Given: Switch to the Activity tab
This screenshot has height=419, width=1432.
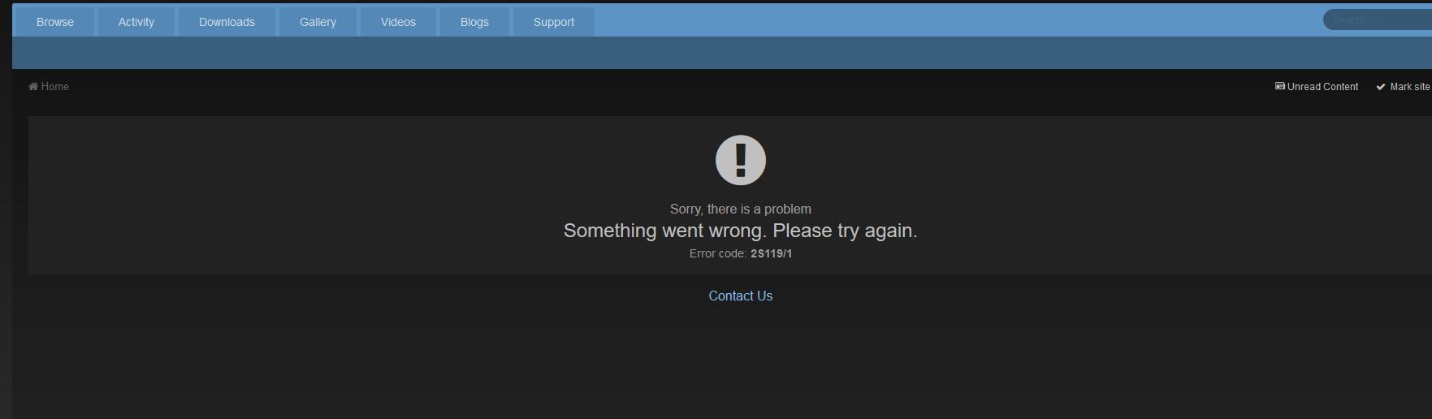Looking at the screenshot, I should [136, 22].
